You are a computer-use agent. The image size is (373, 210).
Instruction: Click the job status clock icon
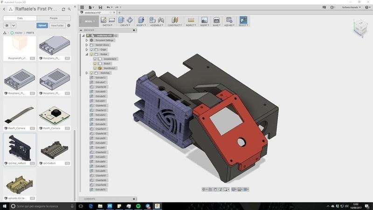coord(332,7)
